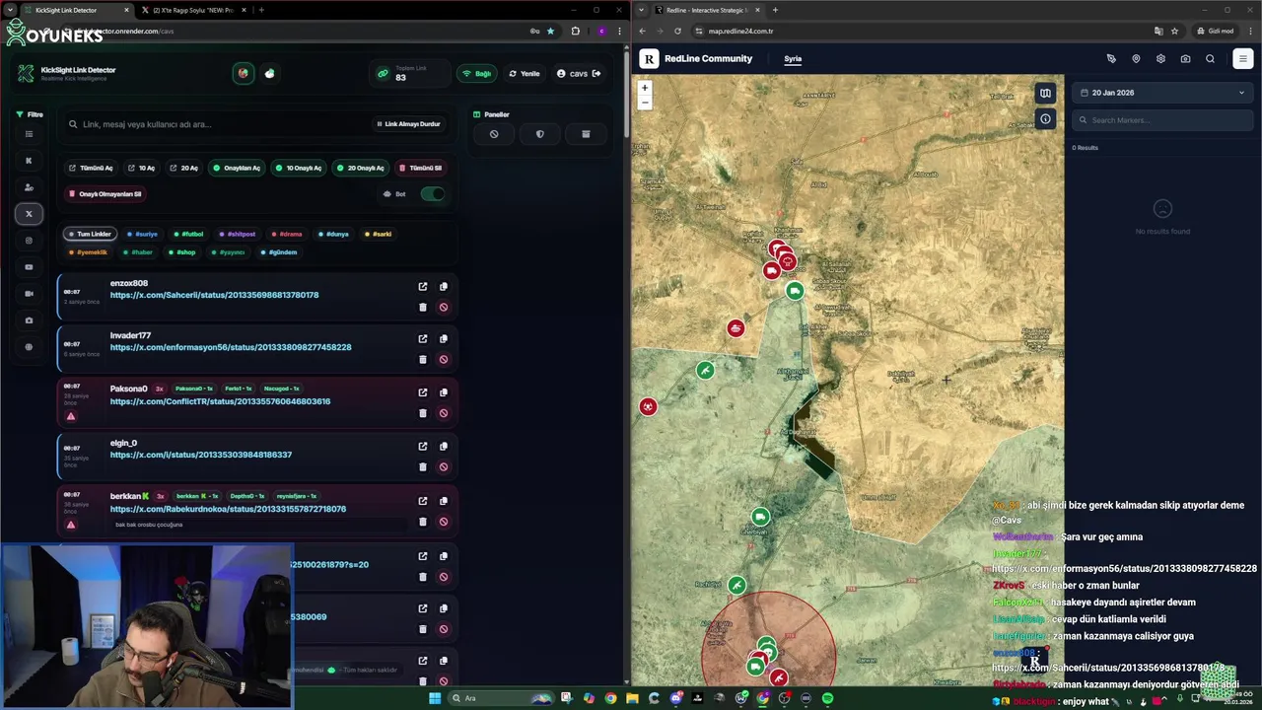The width and height of the screenshot is (1262, 710).
Task: Click Onaylı Olmayanları Sil button
Action: 105,194
